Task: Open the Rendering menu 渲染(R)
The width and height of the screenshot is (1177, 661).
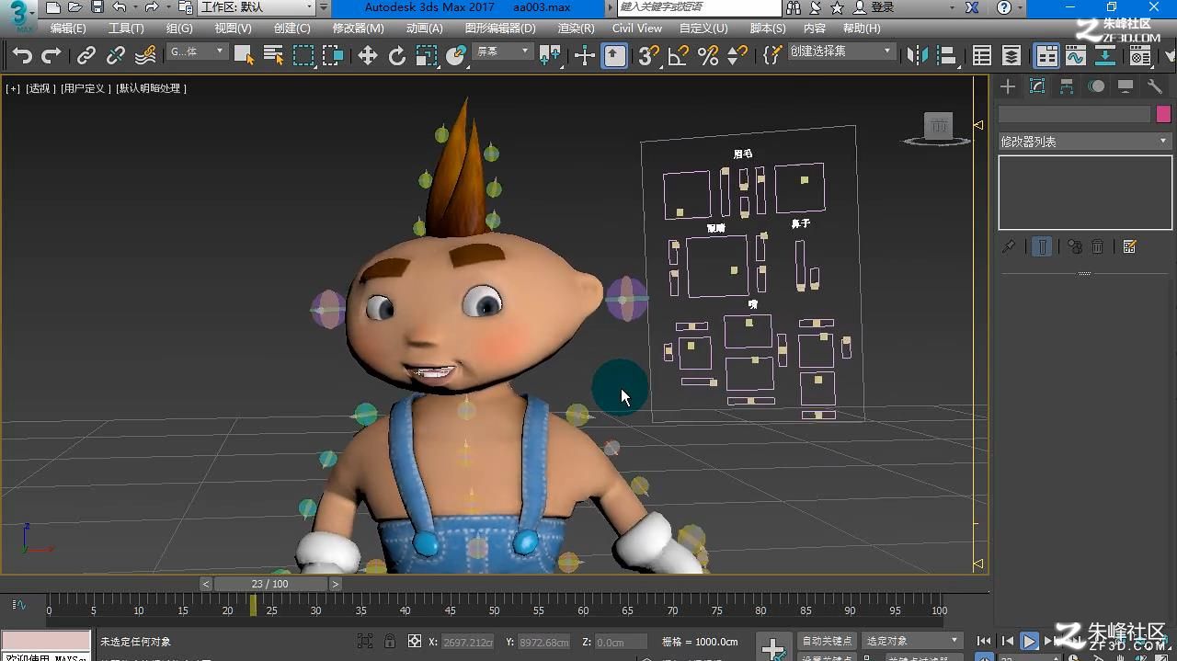Action: (x=577, y=28)
